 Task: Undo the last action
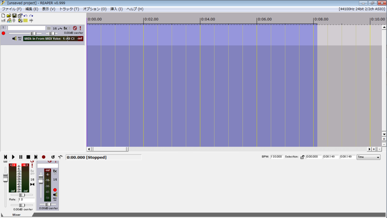coord(25,16)
